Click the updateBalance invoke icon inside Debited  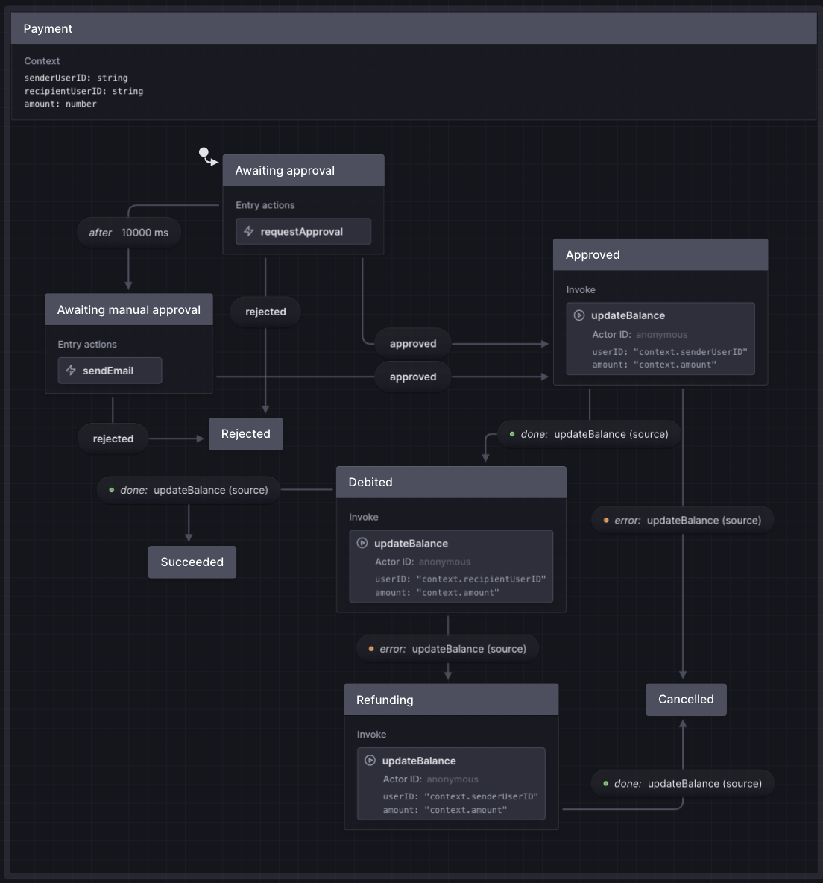pos(362,543)
